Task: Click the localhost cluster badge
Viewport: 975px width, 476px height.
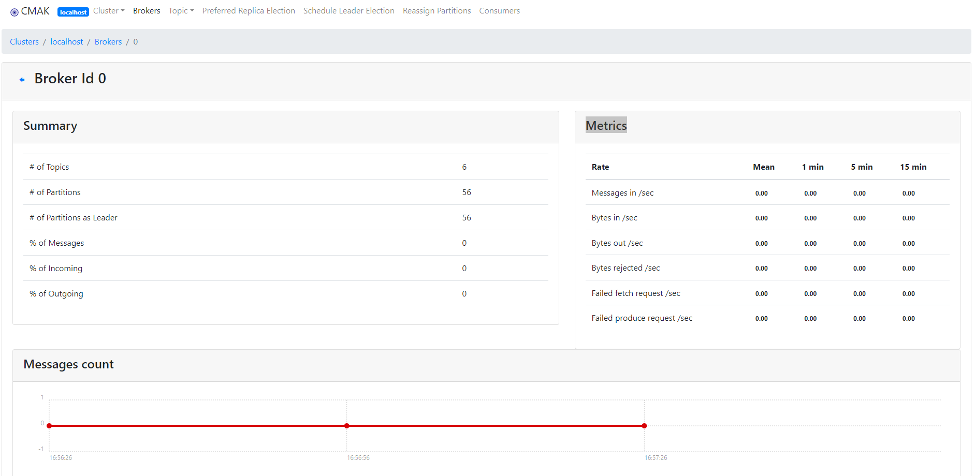Action: [73, 12]
